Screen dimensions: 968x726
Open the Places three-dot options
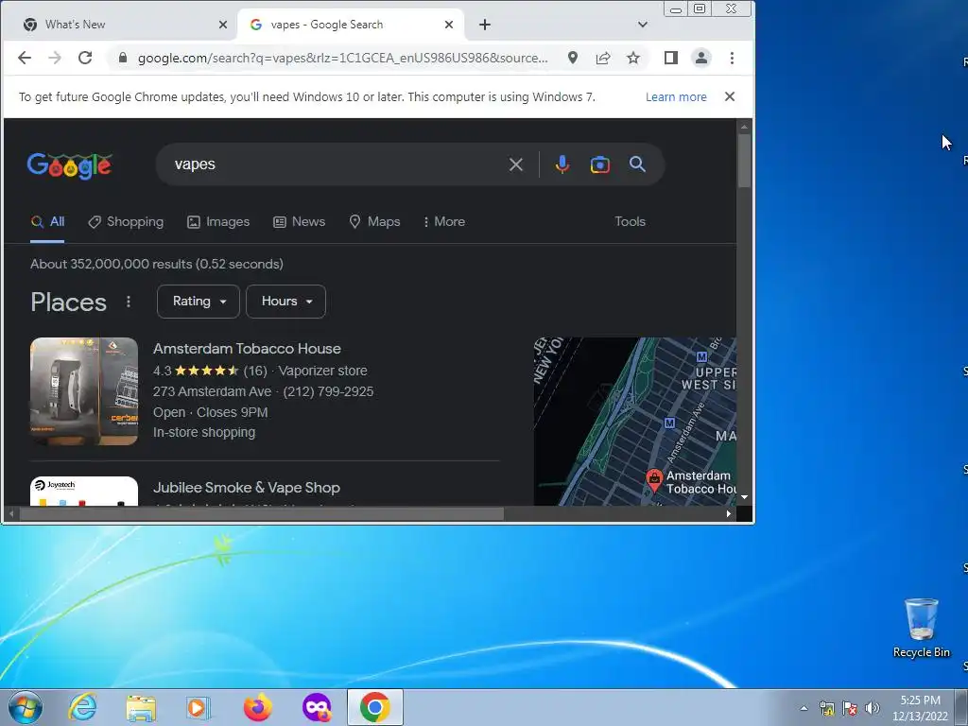[129, 302]
